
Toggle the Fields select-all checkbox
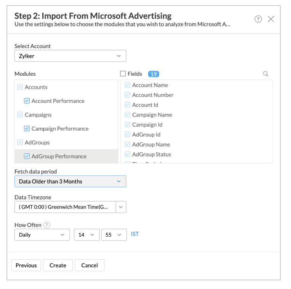tap(123, 74)
